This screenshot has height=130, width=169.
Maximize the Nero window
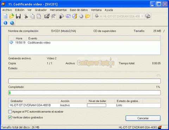[159, 4]
